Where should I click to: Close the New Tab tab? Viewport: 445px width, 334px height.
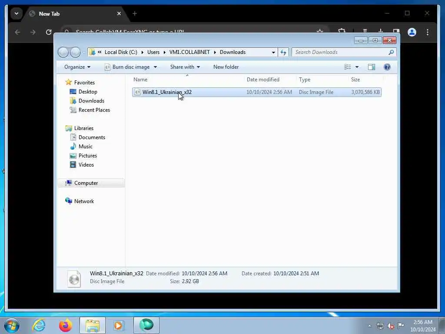(x=119, y=13)
